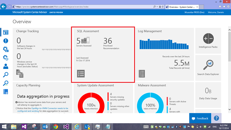Refresh the page with the reload icon
Image resolution: width=231 pixels, height=130 pixels.
point(163,7)
